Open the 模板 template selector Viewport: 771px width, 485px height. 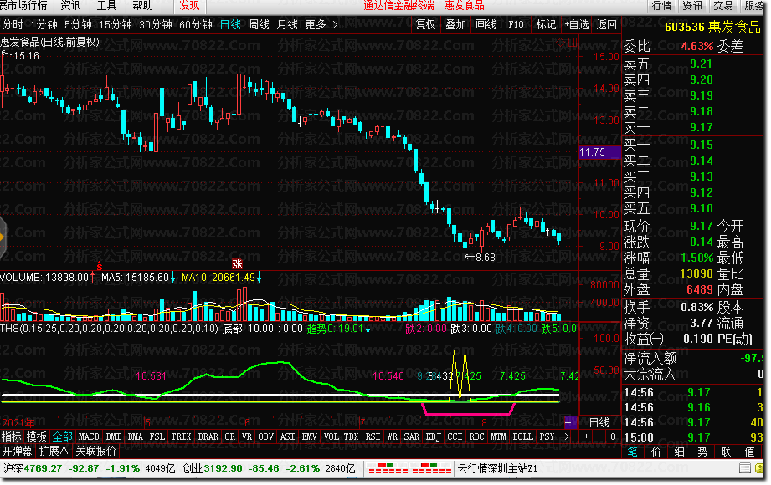[36, 436]
